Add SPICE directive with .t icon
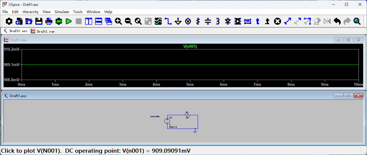Screen dimensions: 367x155 (267, 21)
